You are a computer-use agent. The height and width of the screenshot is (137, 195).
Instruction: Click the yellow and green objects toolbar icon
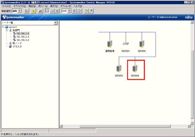coord(86,11)
